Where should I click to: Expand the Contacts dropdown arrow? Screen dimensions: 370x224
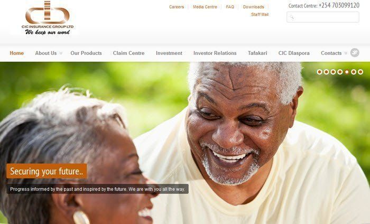pos(346,53)
